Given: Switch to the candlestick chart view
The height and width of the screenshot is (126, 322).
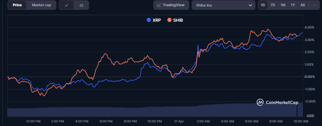Looking at the screenshot, I should (81, 5).
